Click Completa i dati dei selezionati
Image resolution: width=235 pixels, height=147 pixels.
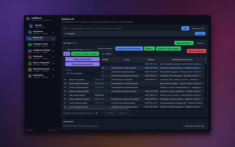(129, 49)
